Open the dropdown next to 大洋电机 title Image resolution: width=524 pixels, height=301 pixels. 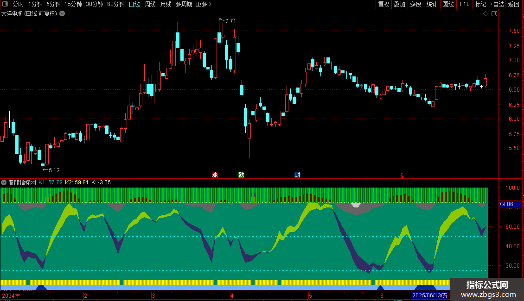(x=62, y=14)
